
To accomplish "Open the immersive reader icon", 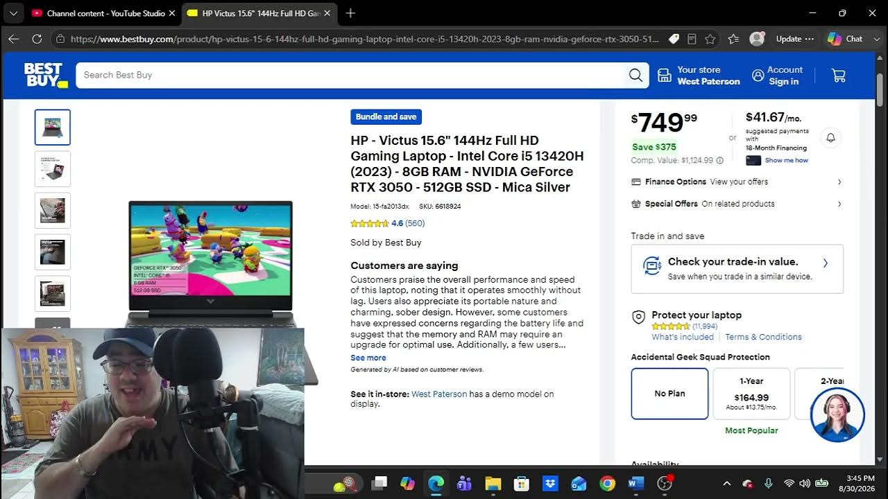I will (692, 39).
